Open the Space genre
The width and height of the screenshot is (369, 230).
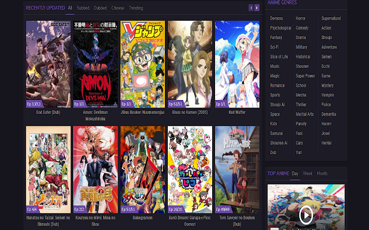click(274, 114)
